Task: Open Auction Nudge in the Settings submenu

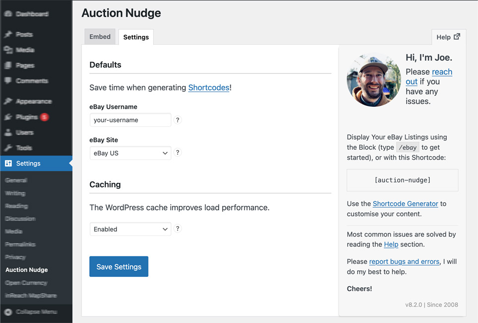Action: [x=27, y=270]
